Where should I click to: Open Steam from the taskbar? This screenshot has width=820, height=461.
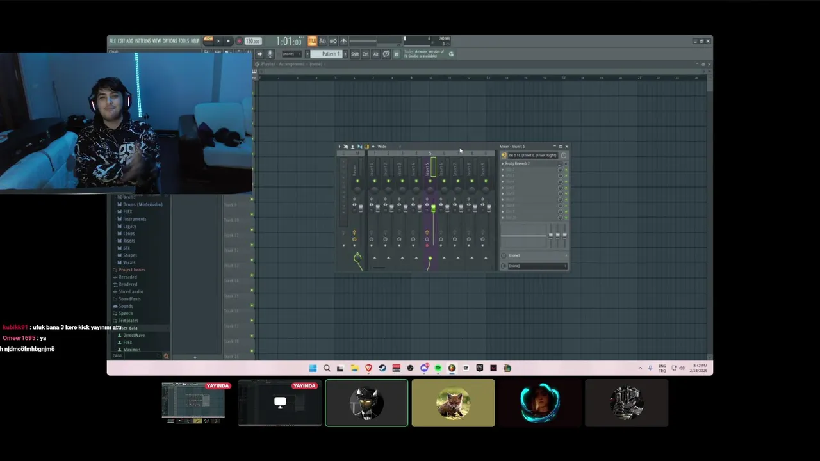tap(382, 368)
